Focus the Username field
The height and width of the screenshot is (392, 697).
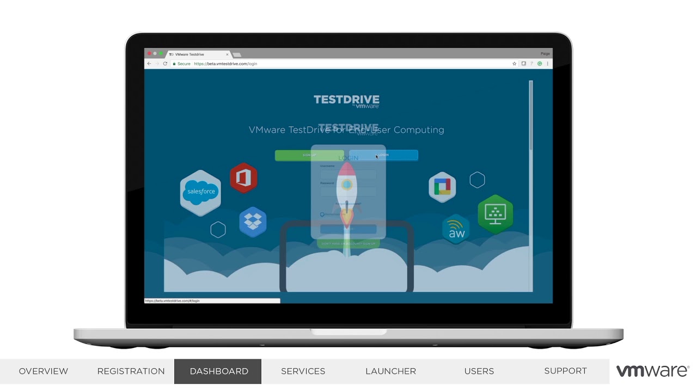coord(348,174)
